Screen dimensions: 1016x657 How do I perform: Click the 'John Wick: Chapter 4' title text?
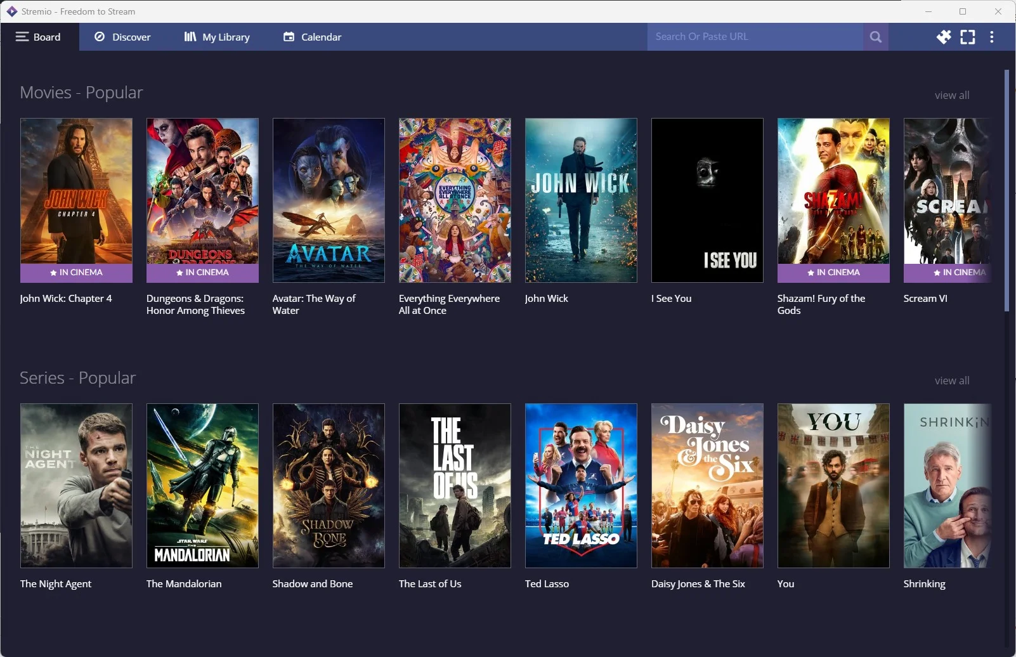66,299
